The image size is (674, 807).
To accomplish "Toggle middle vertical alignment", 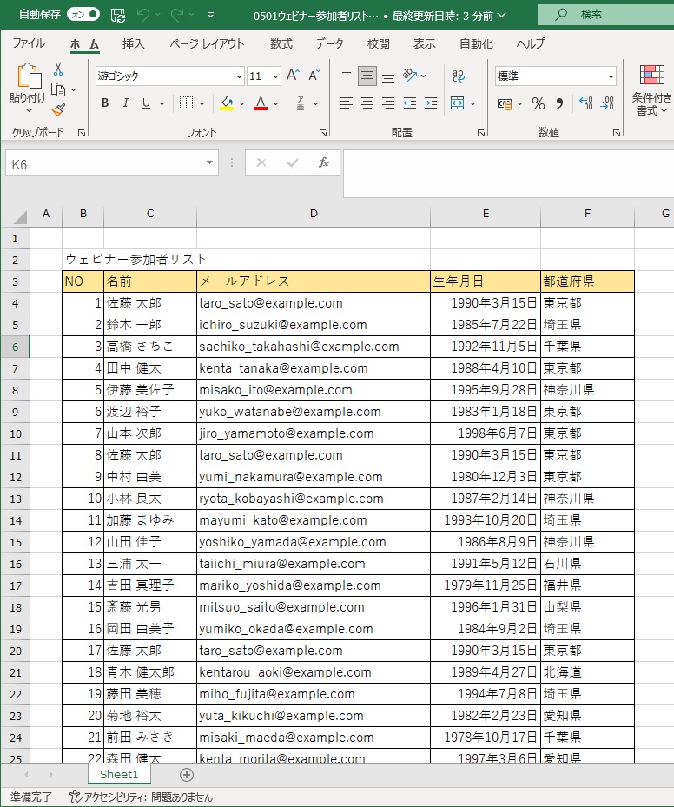I will pos(367,76).
